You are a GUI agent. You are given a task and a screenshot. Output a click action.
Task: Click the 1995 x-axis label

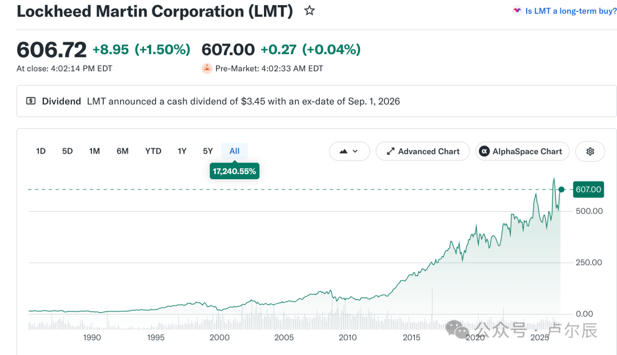[156, 337]
